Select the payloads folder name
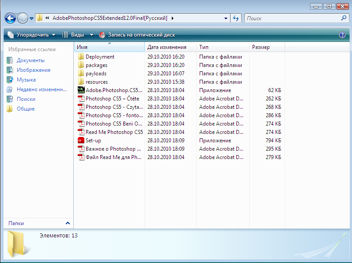This screenshot has height=263, width=352. click(96, 74)
